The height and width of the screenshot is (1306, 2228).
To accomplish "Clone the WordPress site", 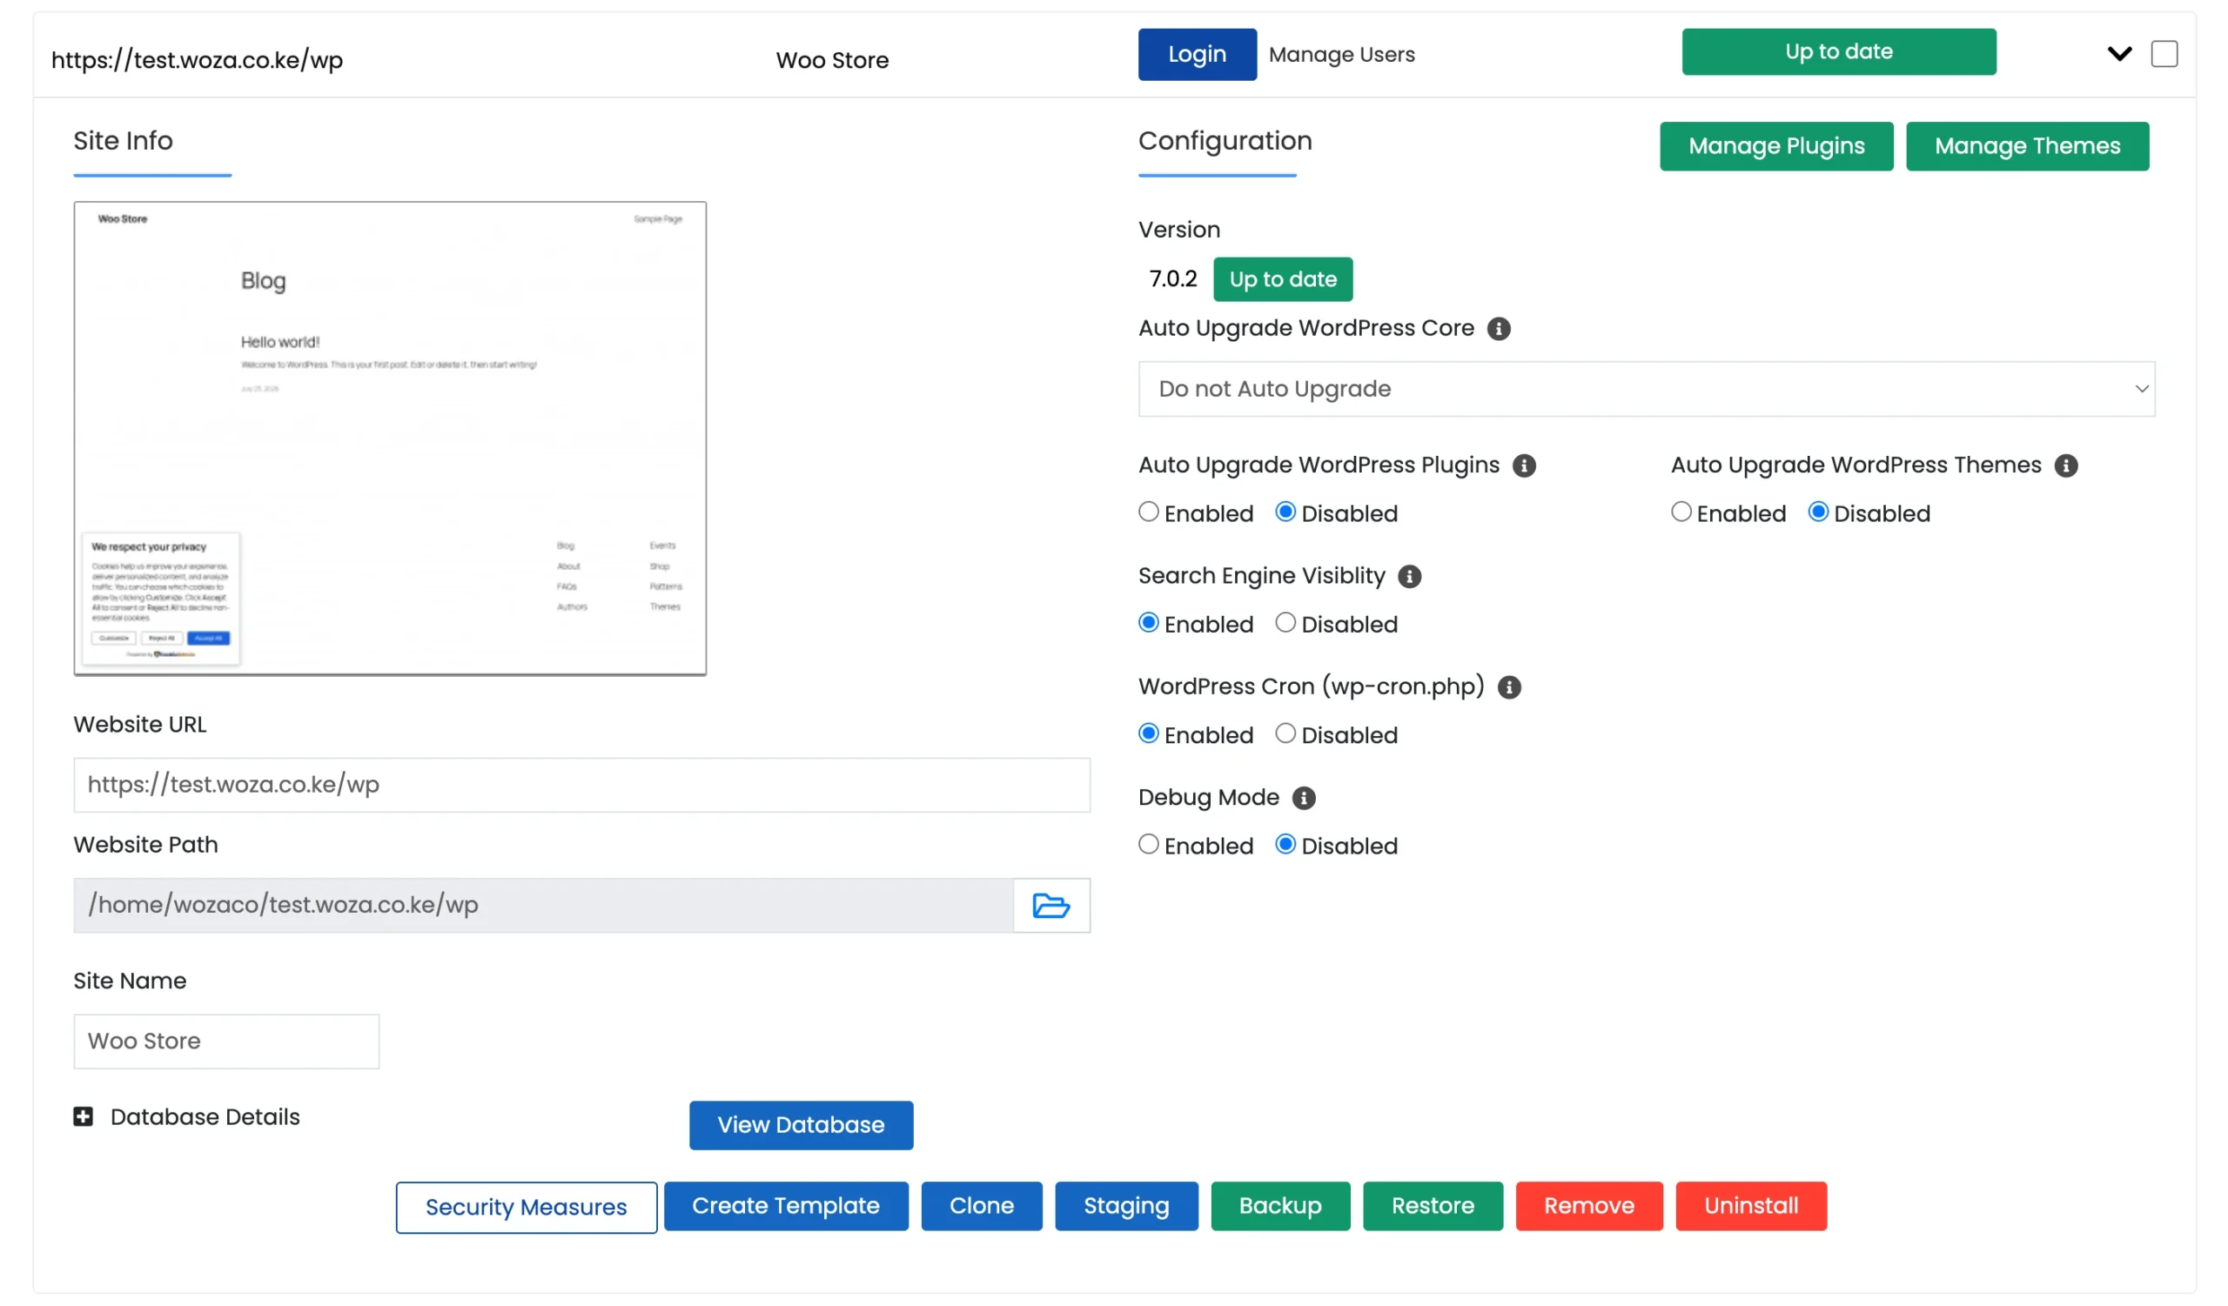I will tap(982, 1206).
